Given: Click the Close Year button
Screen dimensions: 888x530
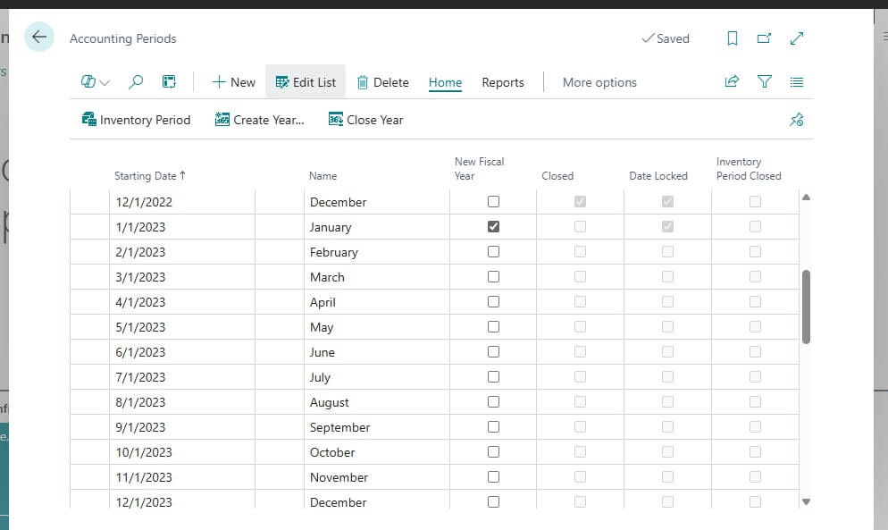Looking at the screenshot, I should [x=366, y=120].
